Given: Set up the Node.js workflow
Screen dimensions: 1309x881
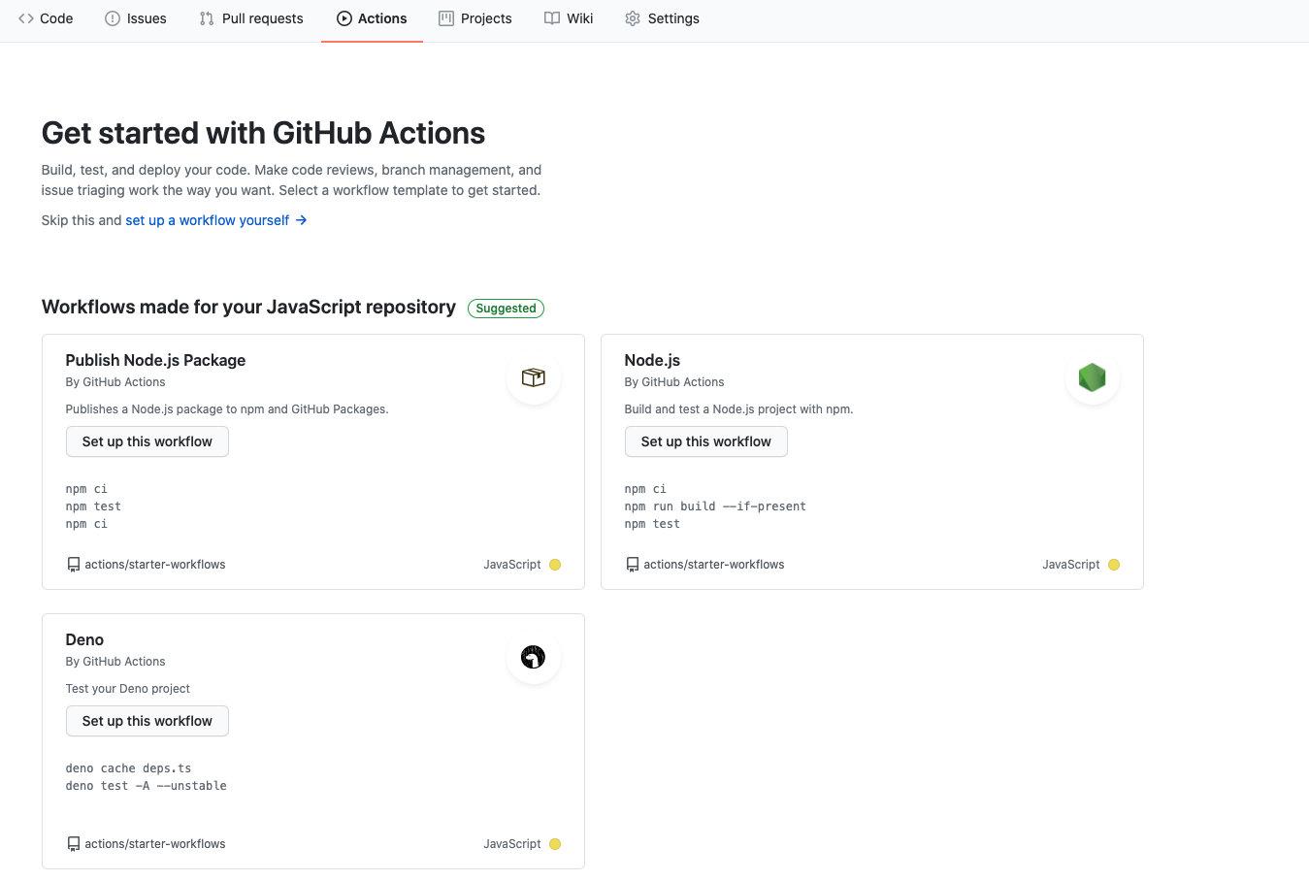Looking at the screenshot, I should (x=706, y=441).
